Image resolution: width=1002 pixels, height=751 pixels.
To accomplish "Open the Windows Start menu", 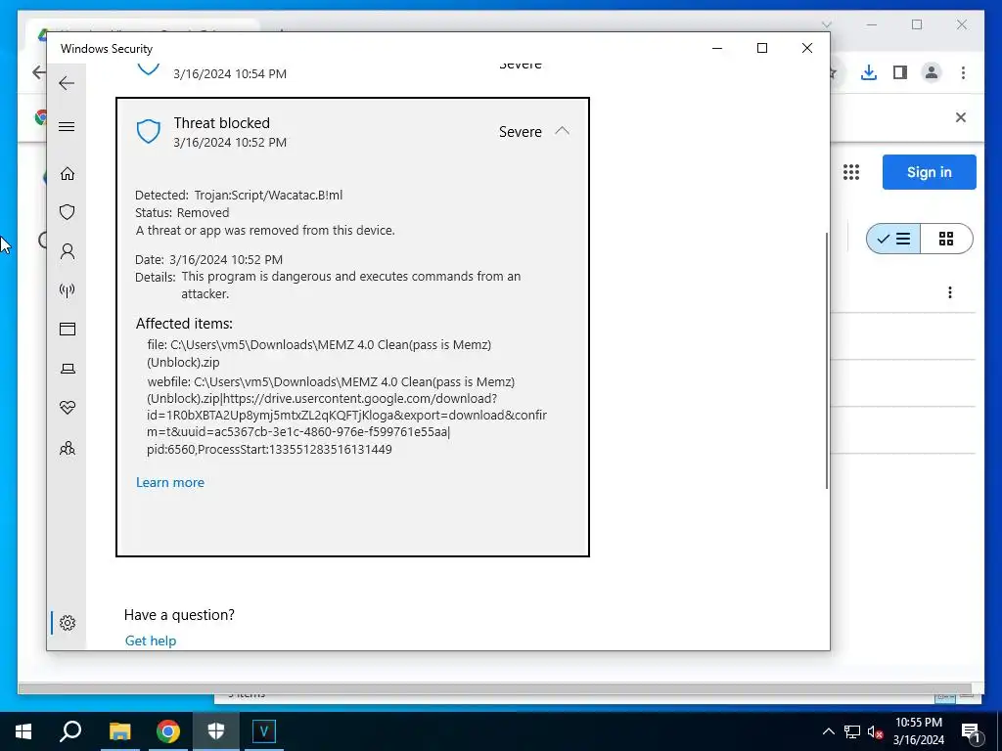I will pos(23,731).
